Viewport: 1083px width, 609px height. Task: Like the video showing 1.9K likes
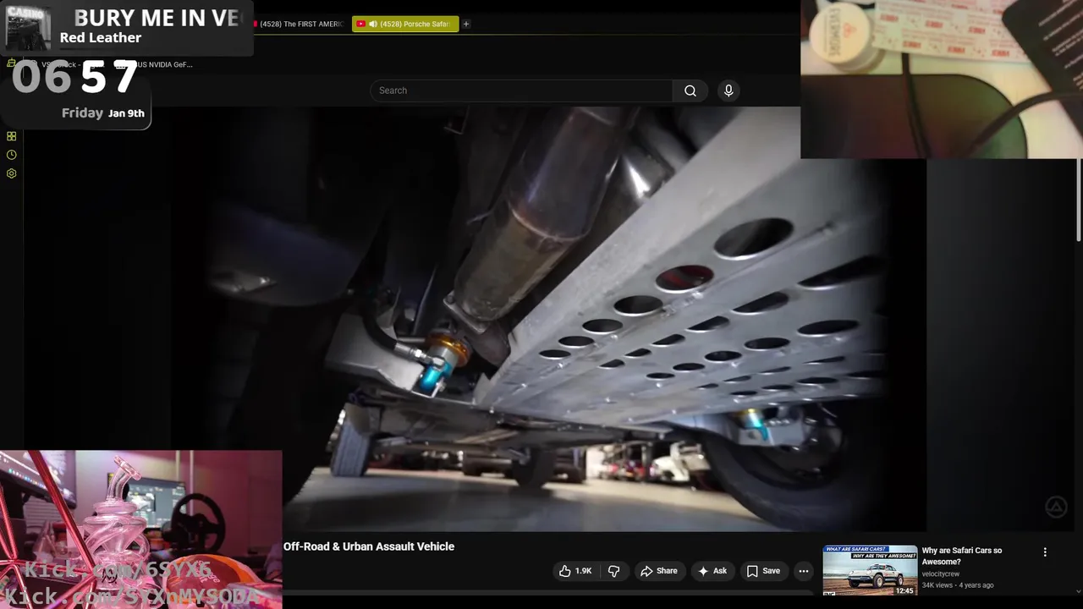point(575,571)
